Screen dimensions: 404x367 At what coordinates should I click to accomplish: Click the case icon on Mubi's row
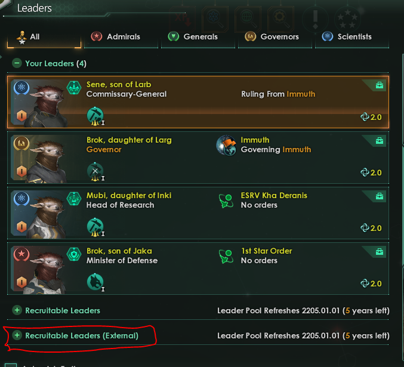tap(378, 196)
